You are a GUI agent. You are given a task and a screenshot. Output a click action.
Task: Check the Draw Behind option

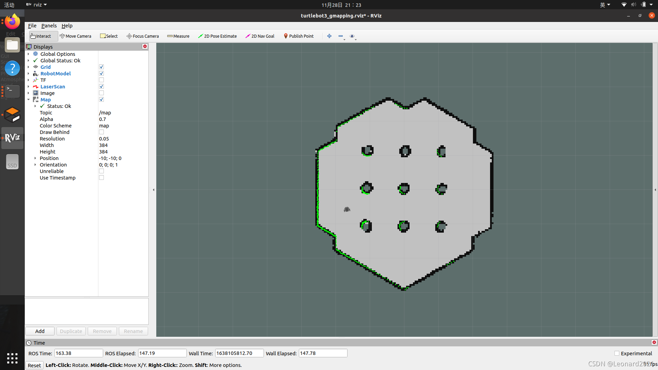tap(101, 132)
